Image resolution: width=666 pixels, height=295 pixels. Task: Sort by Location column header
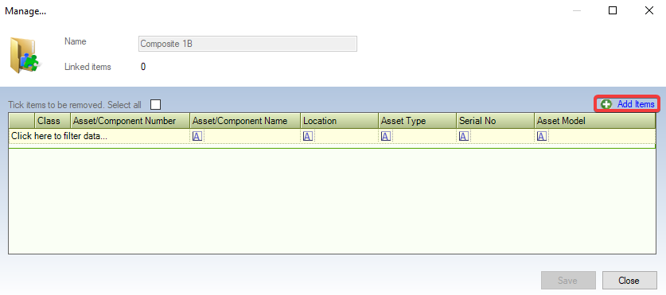340,121
